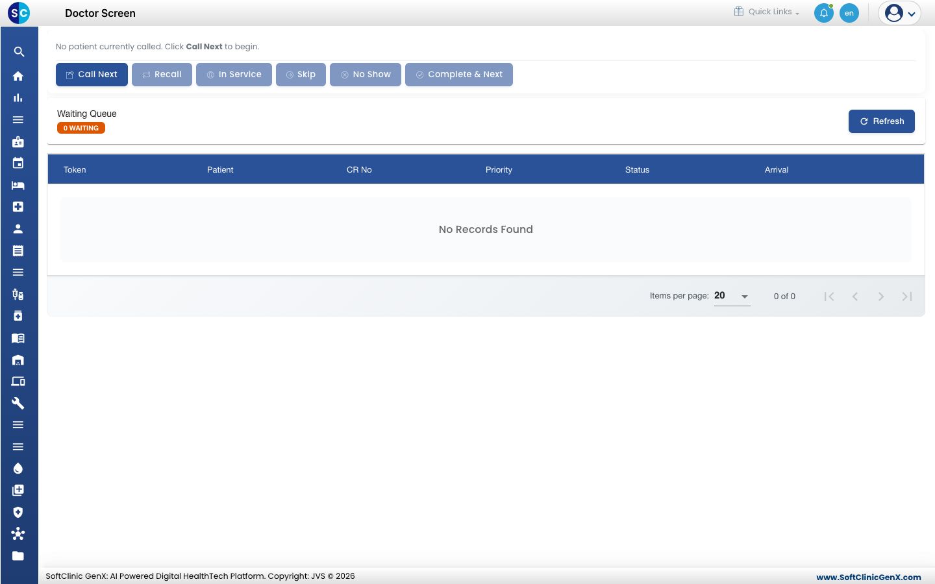Expand the user profile menu

899,13
